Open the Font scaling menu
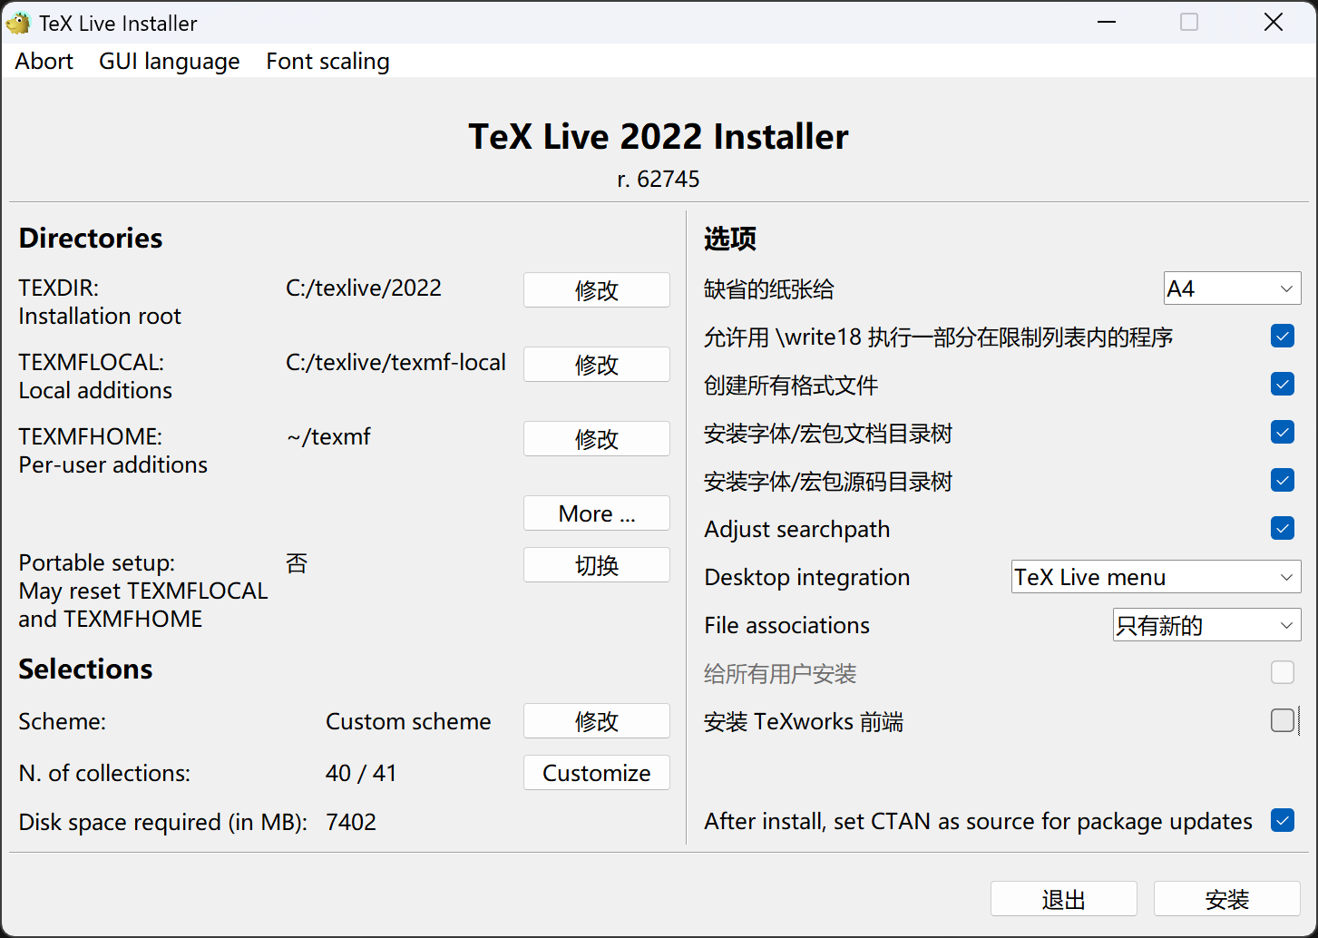The image size is (1318, 938). pos(327,61)
